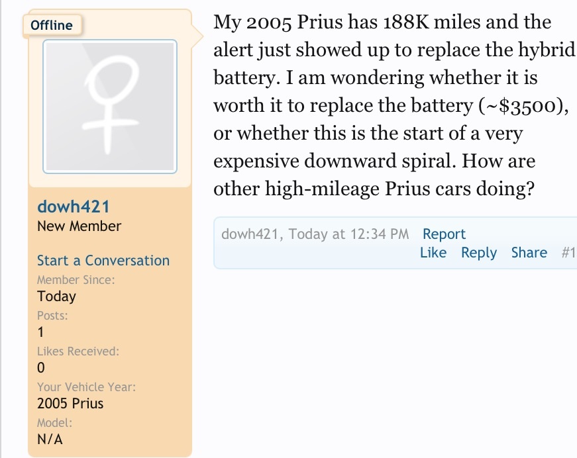Click the Likes Received value 0

[41, 367]
